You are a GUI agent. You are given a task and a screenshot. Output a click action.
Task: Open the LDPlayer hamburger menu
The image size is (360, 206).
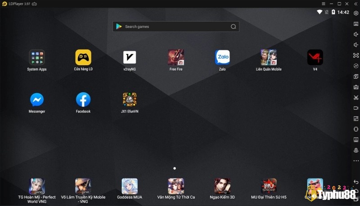click(323, 4)
